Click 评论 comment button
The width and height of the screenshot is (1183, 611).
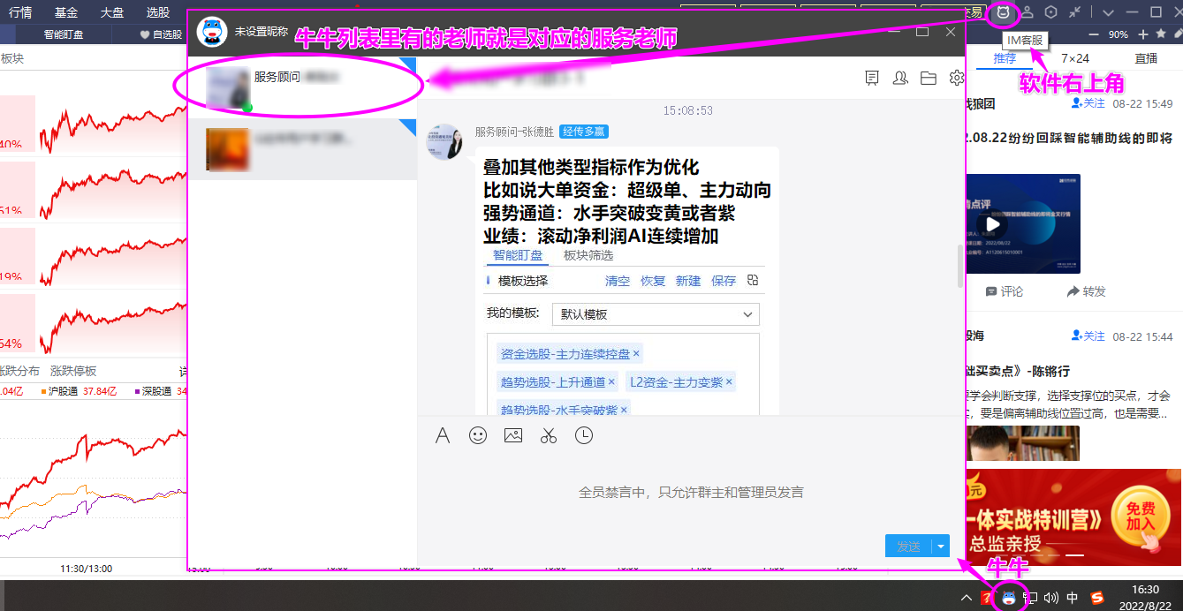(x=1005, y=291)
